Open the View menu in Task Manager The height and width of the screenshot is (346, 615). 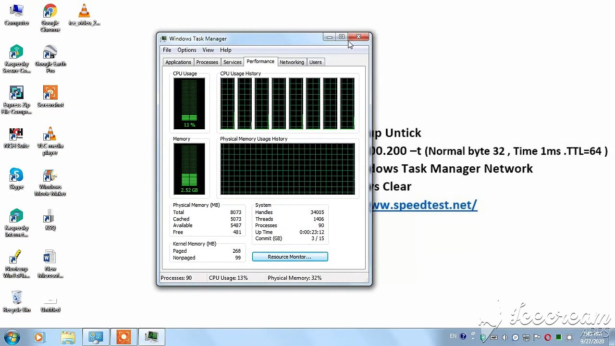[208, 50]
